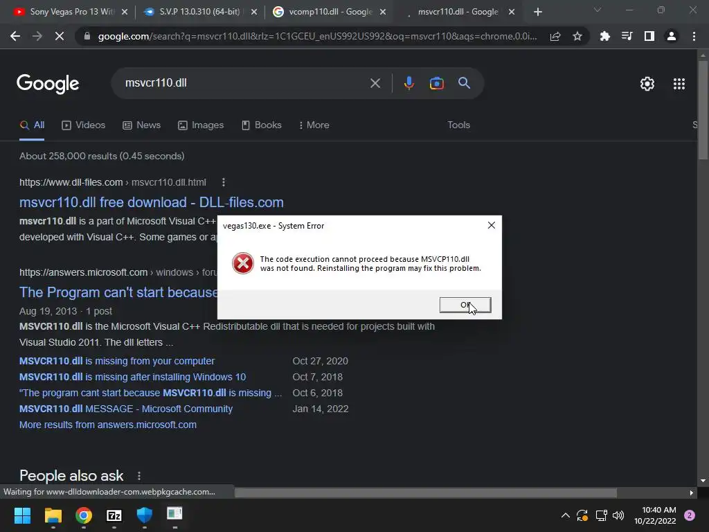Click the share page icon in address bar
Screen dimensions: 709x532
click(555, 36)
